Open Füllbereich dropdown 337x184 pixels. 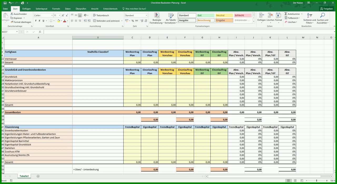pos(292,18)
